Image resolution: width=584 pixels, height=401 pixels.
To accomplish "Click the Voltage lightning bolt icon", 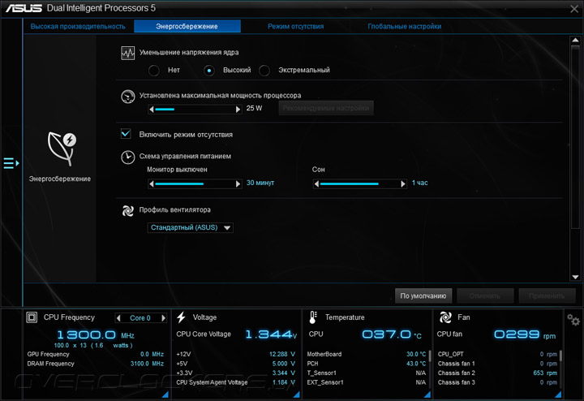I will (182, 317).
